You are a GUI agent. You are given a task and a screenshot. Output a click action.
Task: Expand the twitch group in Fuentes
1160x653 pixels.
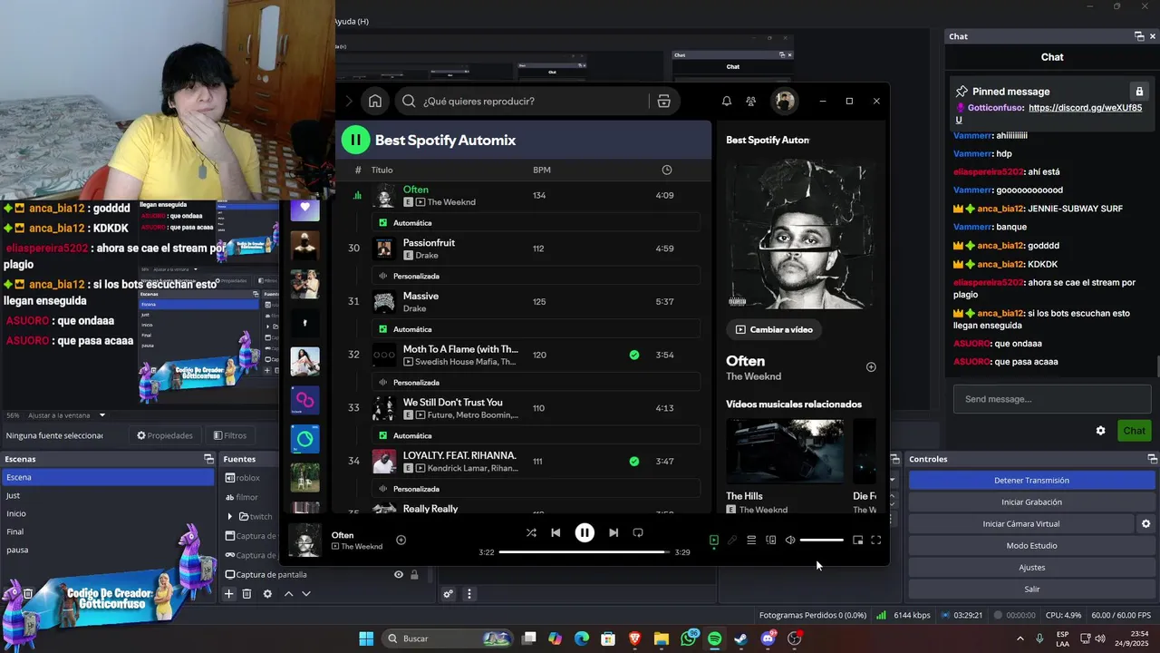tap(230, 516)
